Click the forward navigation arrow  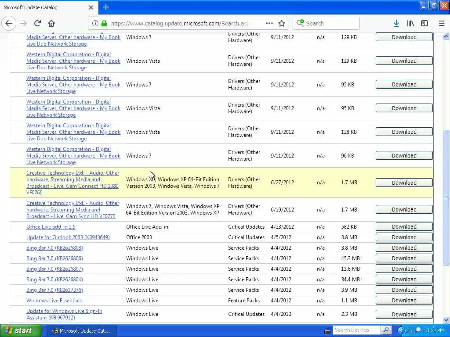[23, 24]
